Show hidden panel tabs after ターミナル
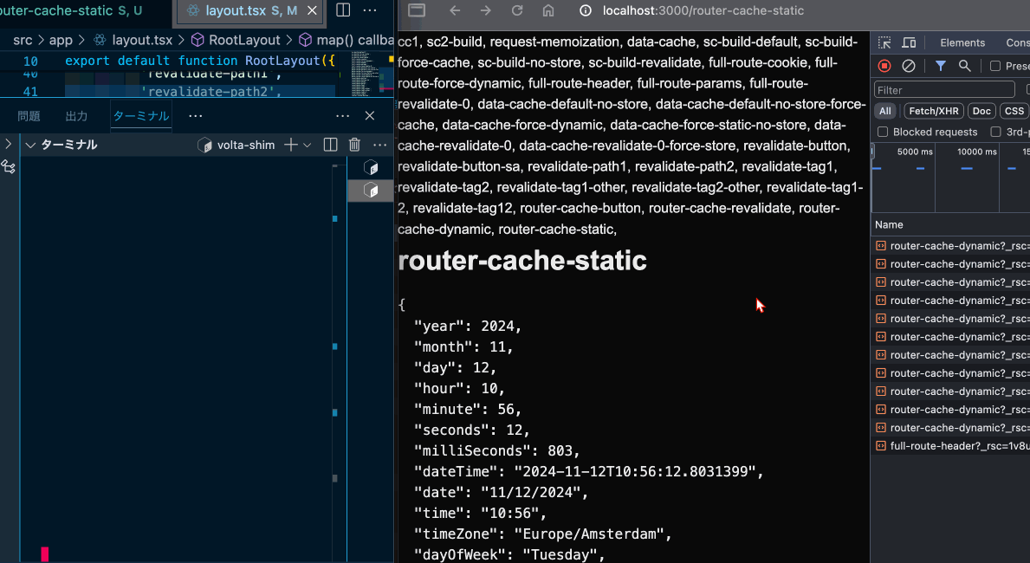 point(196,115)
